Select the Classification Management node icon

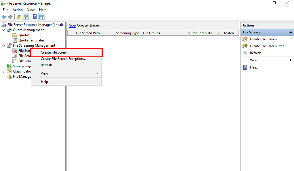(x=9, y=71)
